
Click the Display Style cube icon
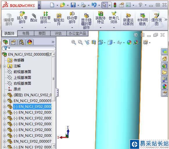pyautogui.click(x=110, y=42)
